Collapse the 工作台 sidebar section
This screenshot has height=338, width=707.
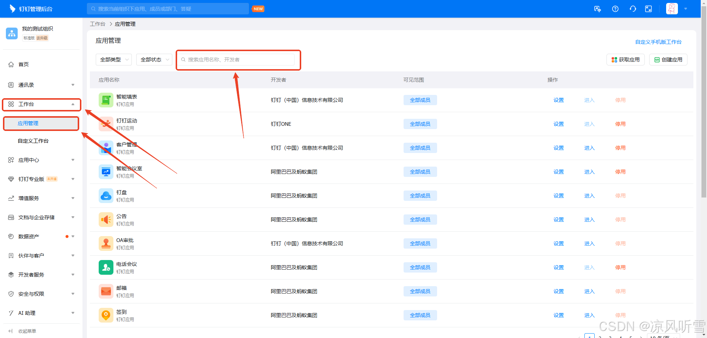(x=41, y=104)
